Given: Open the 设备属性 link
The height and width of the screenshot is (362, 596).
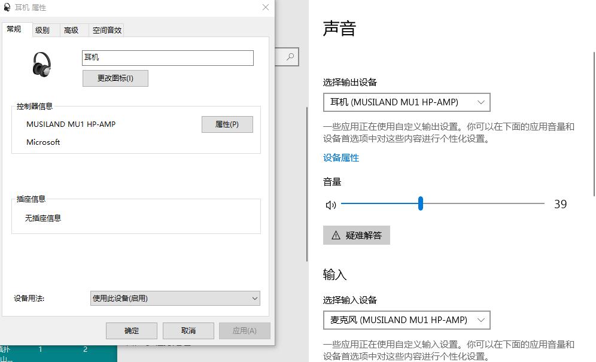Looking at the screenshot, I should 341,158.
